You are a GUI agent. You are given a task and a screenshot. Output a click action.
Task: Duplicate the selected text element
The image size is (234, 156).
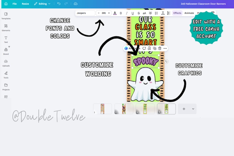[x=155, y=48]
